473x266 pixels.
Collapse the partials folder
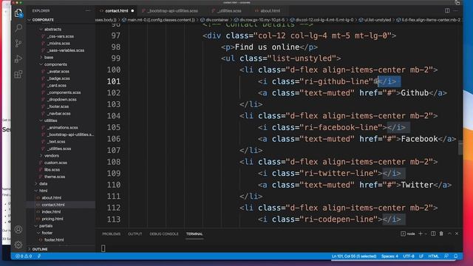point(46,226)
